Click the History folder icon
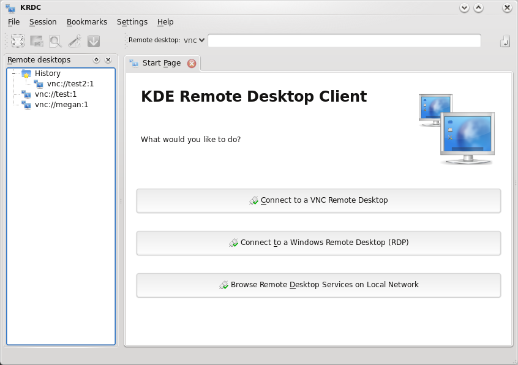Screen dimensions: 518x365 (26, 73)
